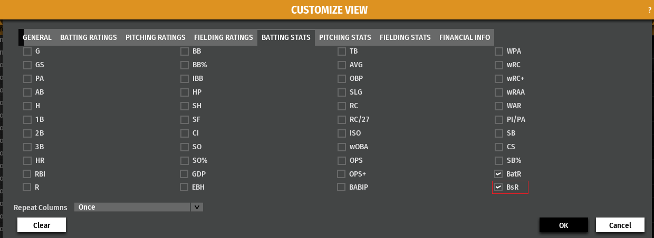The image size is (654, 238).
Task: Click the help question mark icon
Action: tap(650, 10)
